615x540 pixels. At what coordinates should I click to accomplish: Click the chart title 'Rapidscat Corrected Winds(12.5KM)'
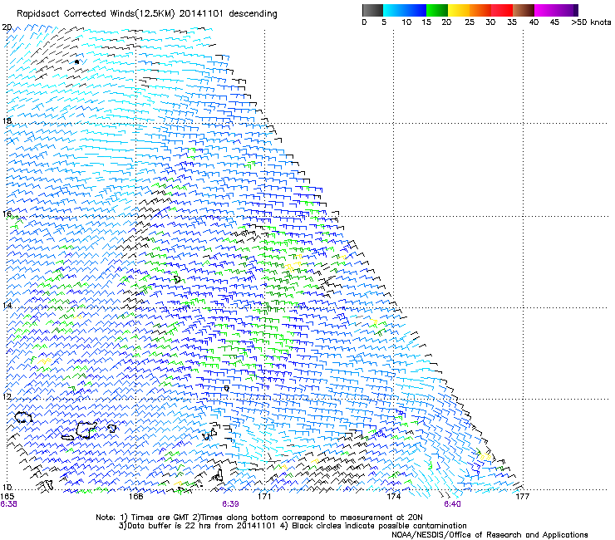96,14
